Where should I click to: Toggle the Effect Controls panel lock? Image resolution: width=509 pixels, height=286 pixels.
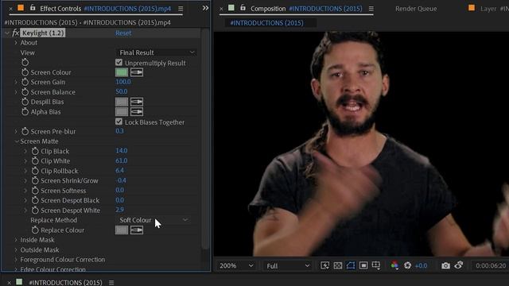click(x=33, y=7)
